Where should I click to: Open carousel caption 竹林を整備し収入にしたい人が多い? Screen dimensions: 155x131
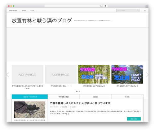(28, 87)
